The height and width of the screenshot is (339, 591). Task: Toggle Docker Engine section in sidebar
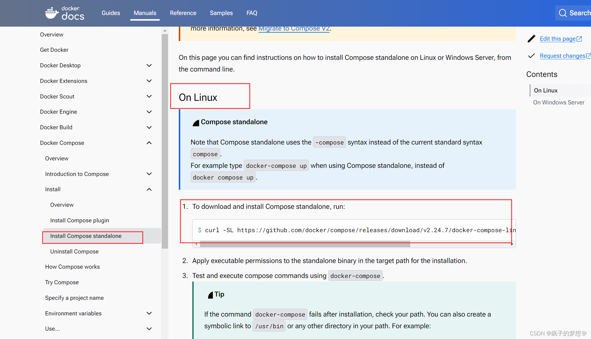pos(149,112)
